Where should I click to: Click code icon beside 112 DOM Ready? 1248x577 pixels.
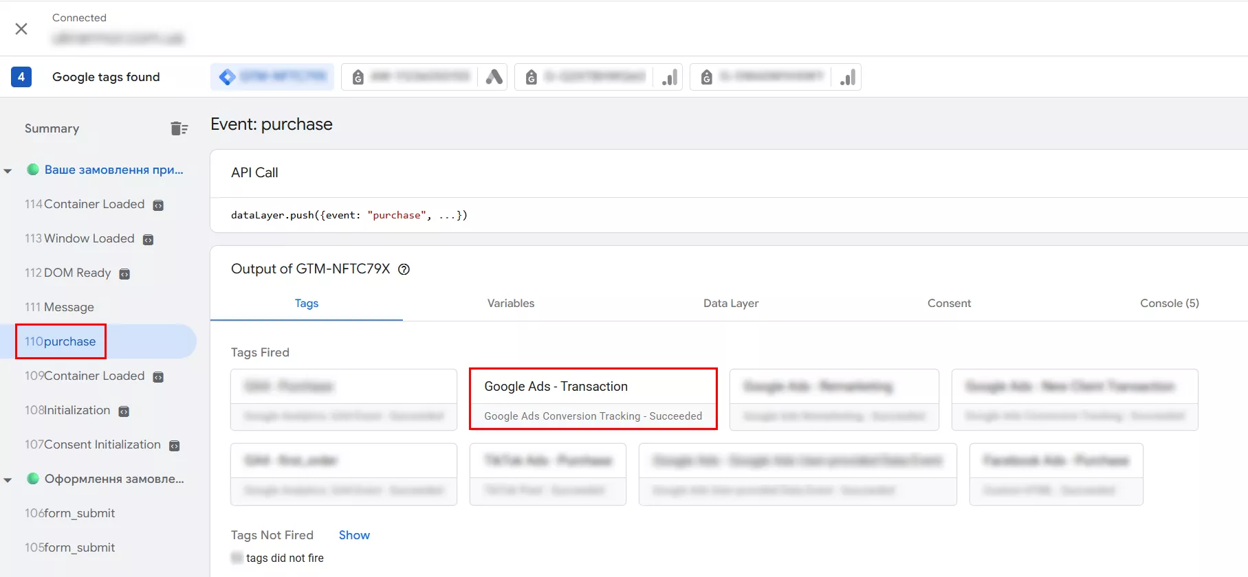coord(124,274)
